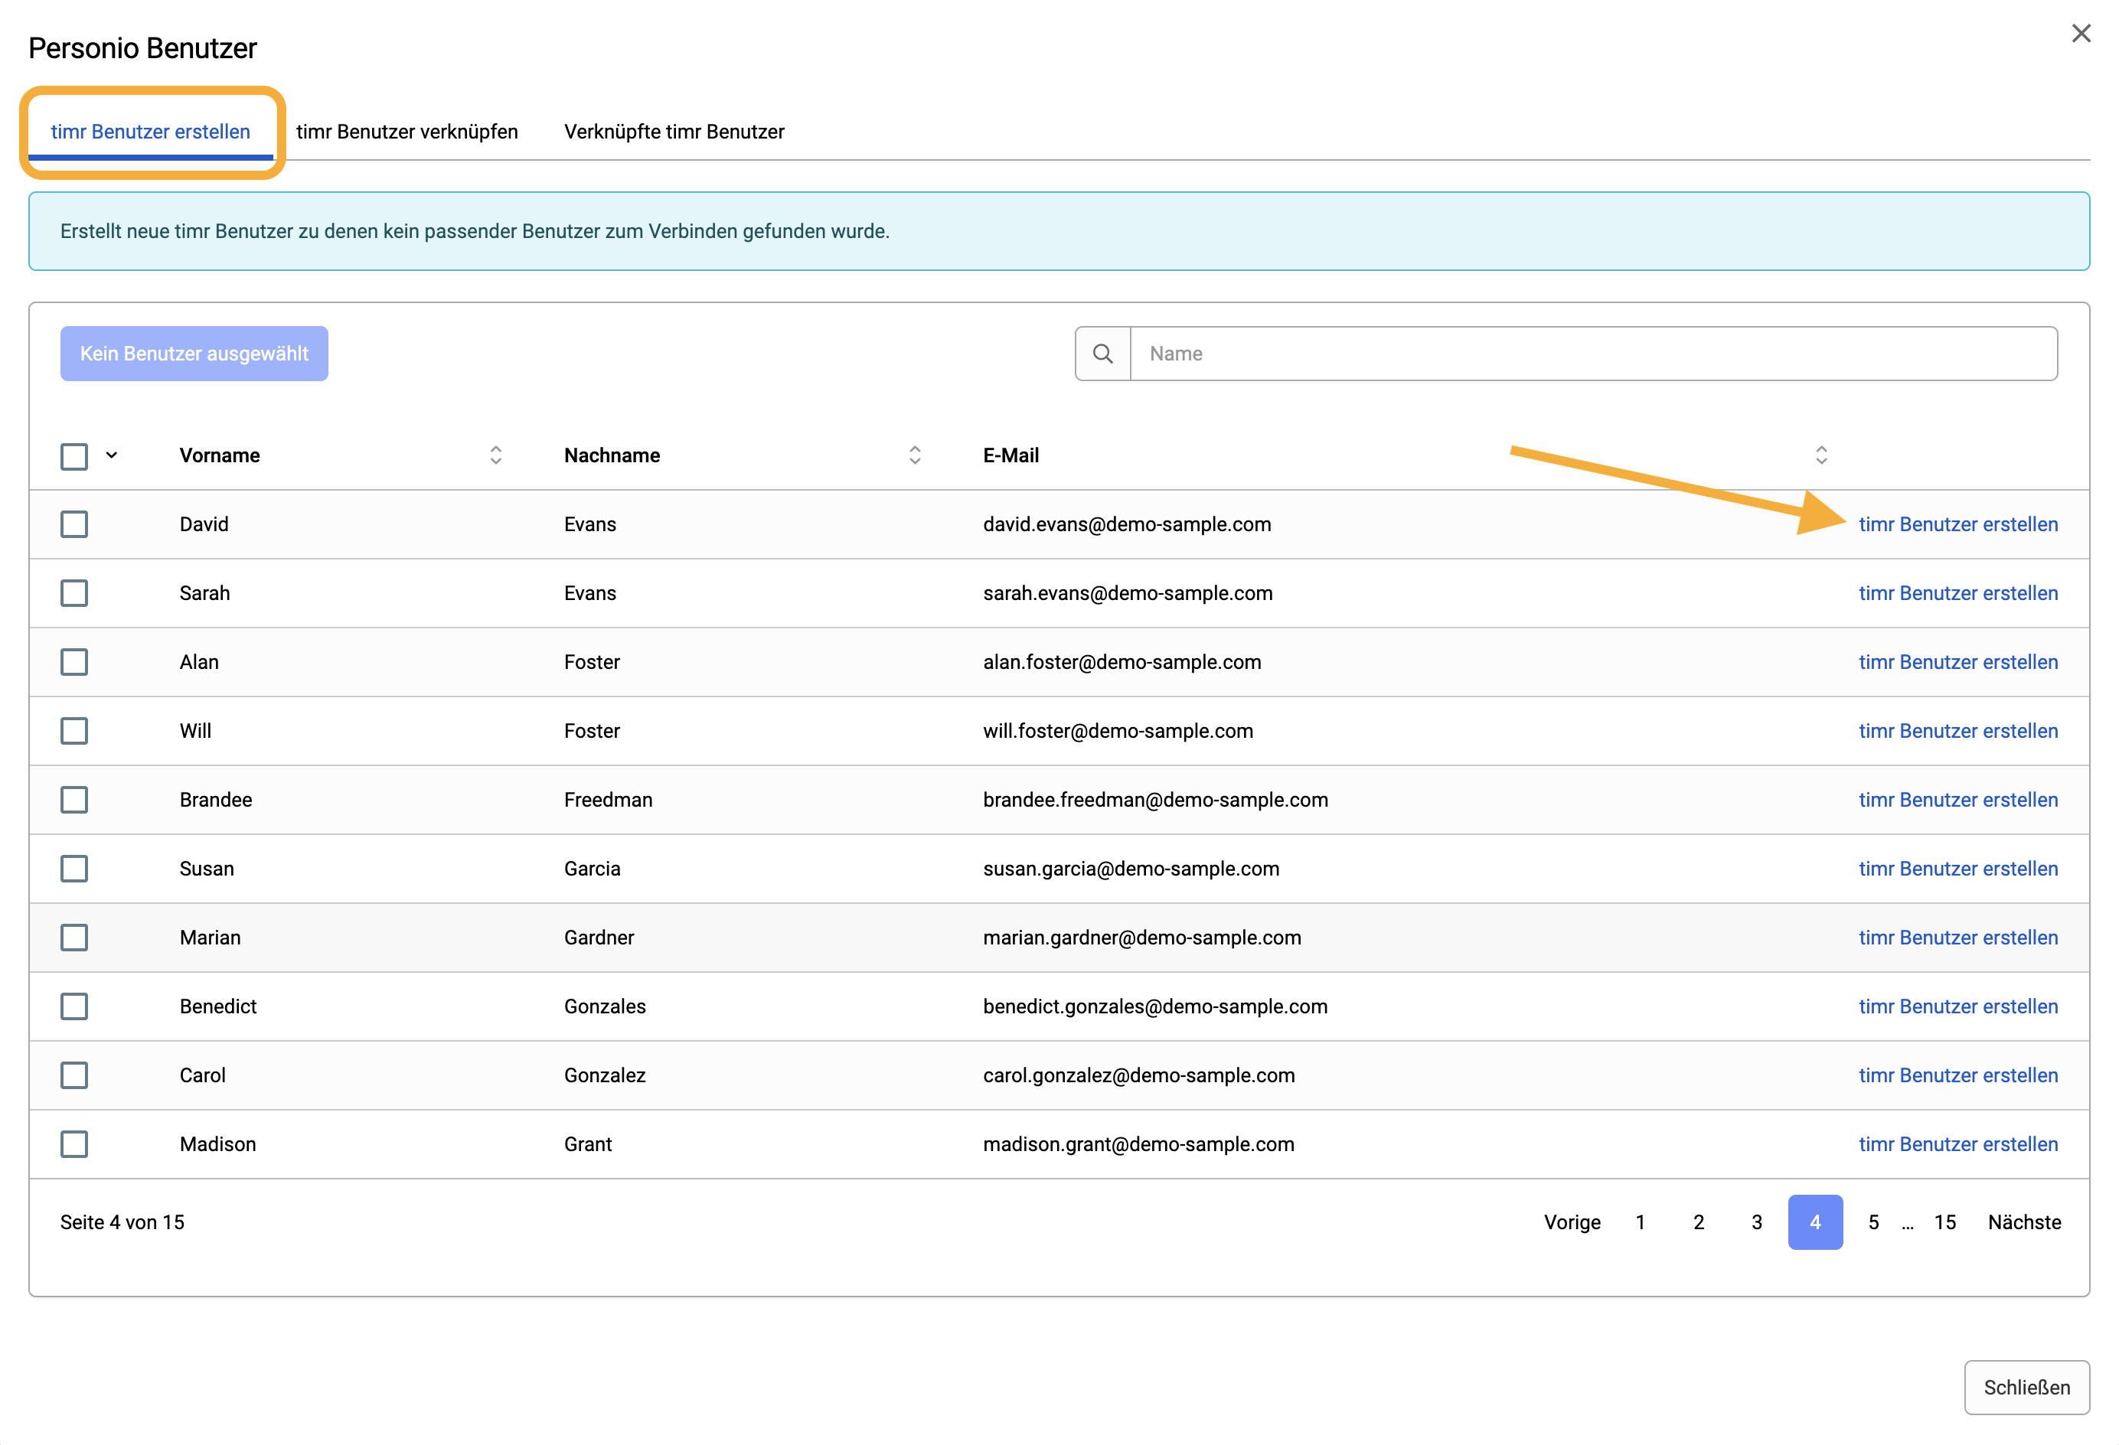Jump to page 3
The width and height of the screenshot is (2119, 1445).
1757,1222
